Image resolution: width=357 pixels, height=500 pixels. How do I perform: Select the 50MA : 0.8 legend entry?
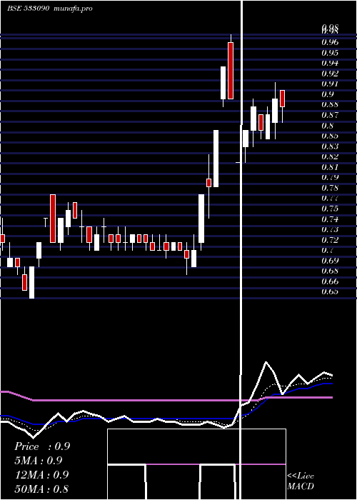41,489
